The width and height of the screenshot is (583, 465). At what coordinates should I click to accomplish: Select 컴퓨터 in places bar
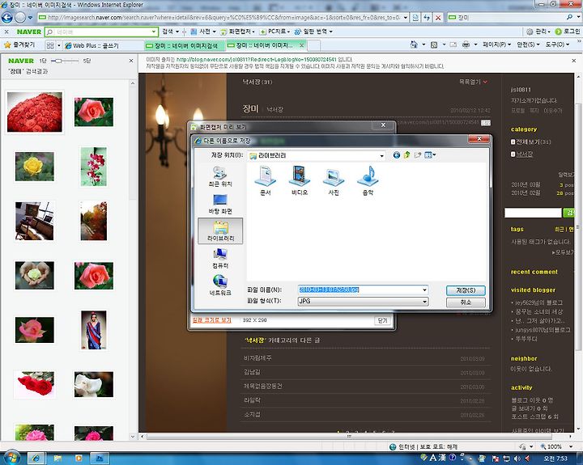(x=220, y=259)
